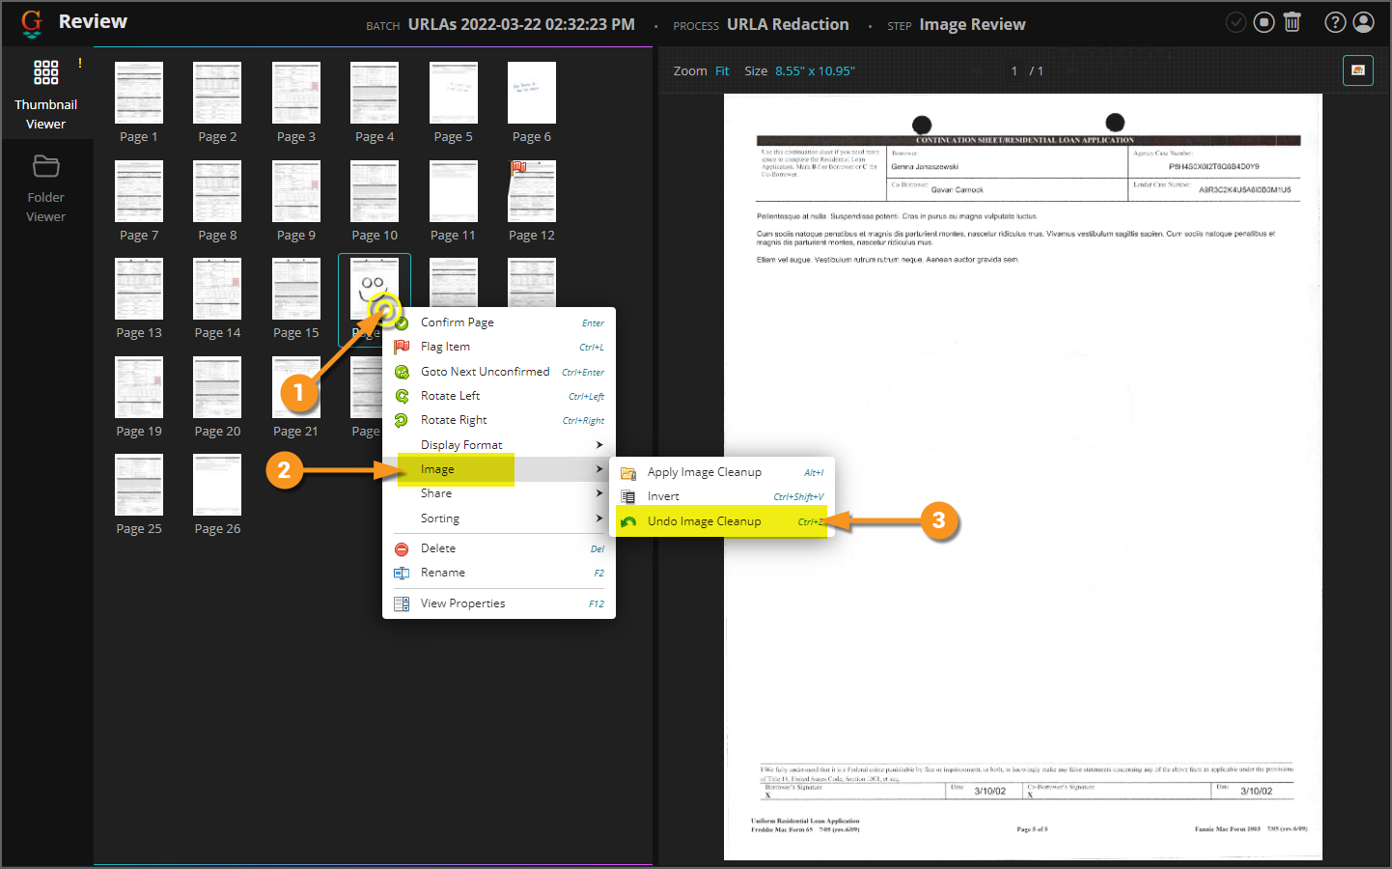Click the Fit zoom link
Screen dimensions: 1392x869
click(722, 70)
